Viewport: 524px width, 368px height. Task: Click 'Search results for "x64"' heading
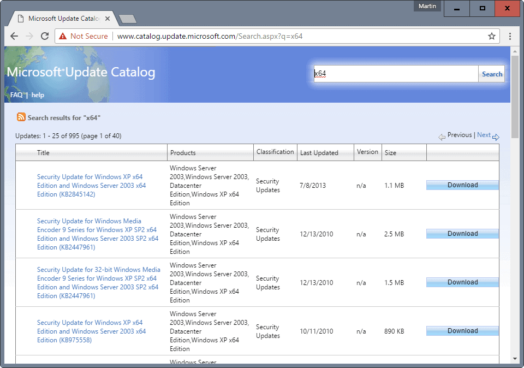pos(64,117)
